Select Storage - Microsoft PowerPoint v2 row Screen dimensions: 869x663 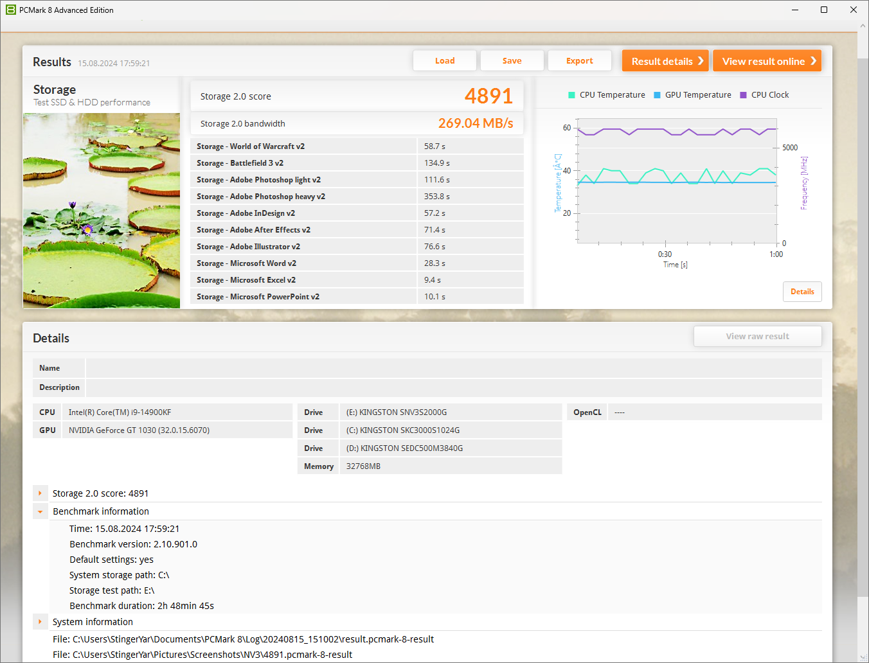pyautogui.click(x=357, y=297)
